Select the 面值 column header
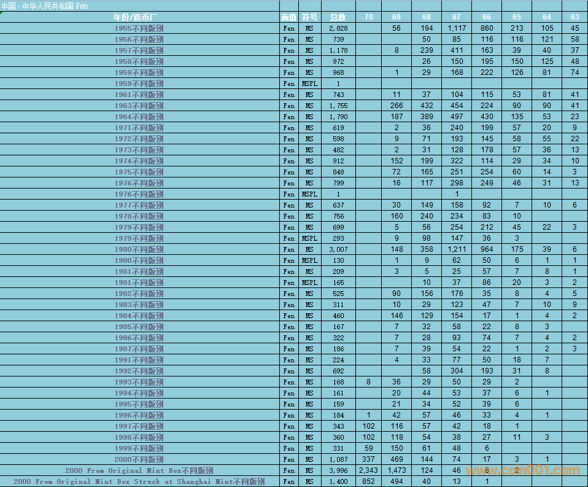 pyautogui.click(x=288, y=17)
